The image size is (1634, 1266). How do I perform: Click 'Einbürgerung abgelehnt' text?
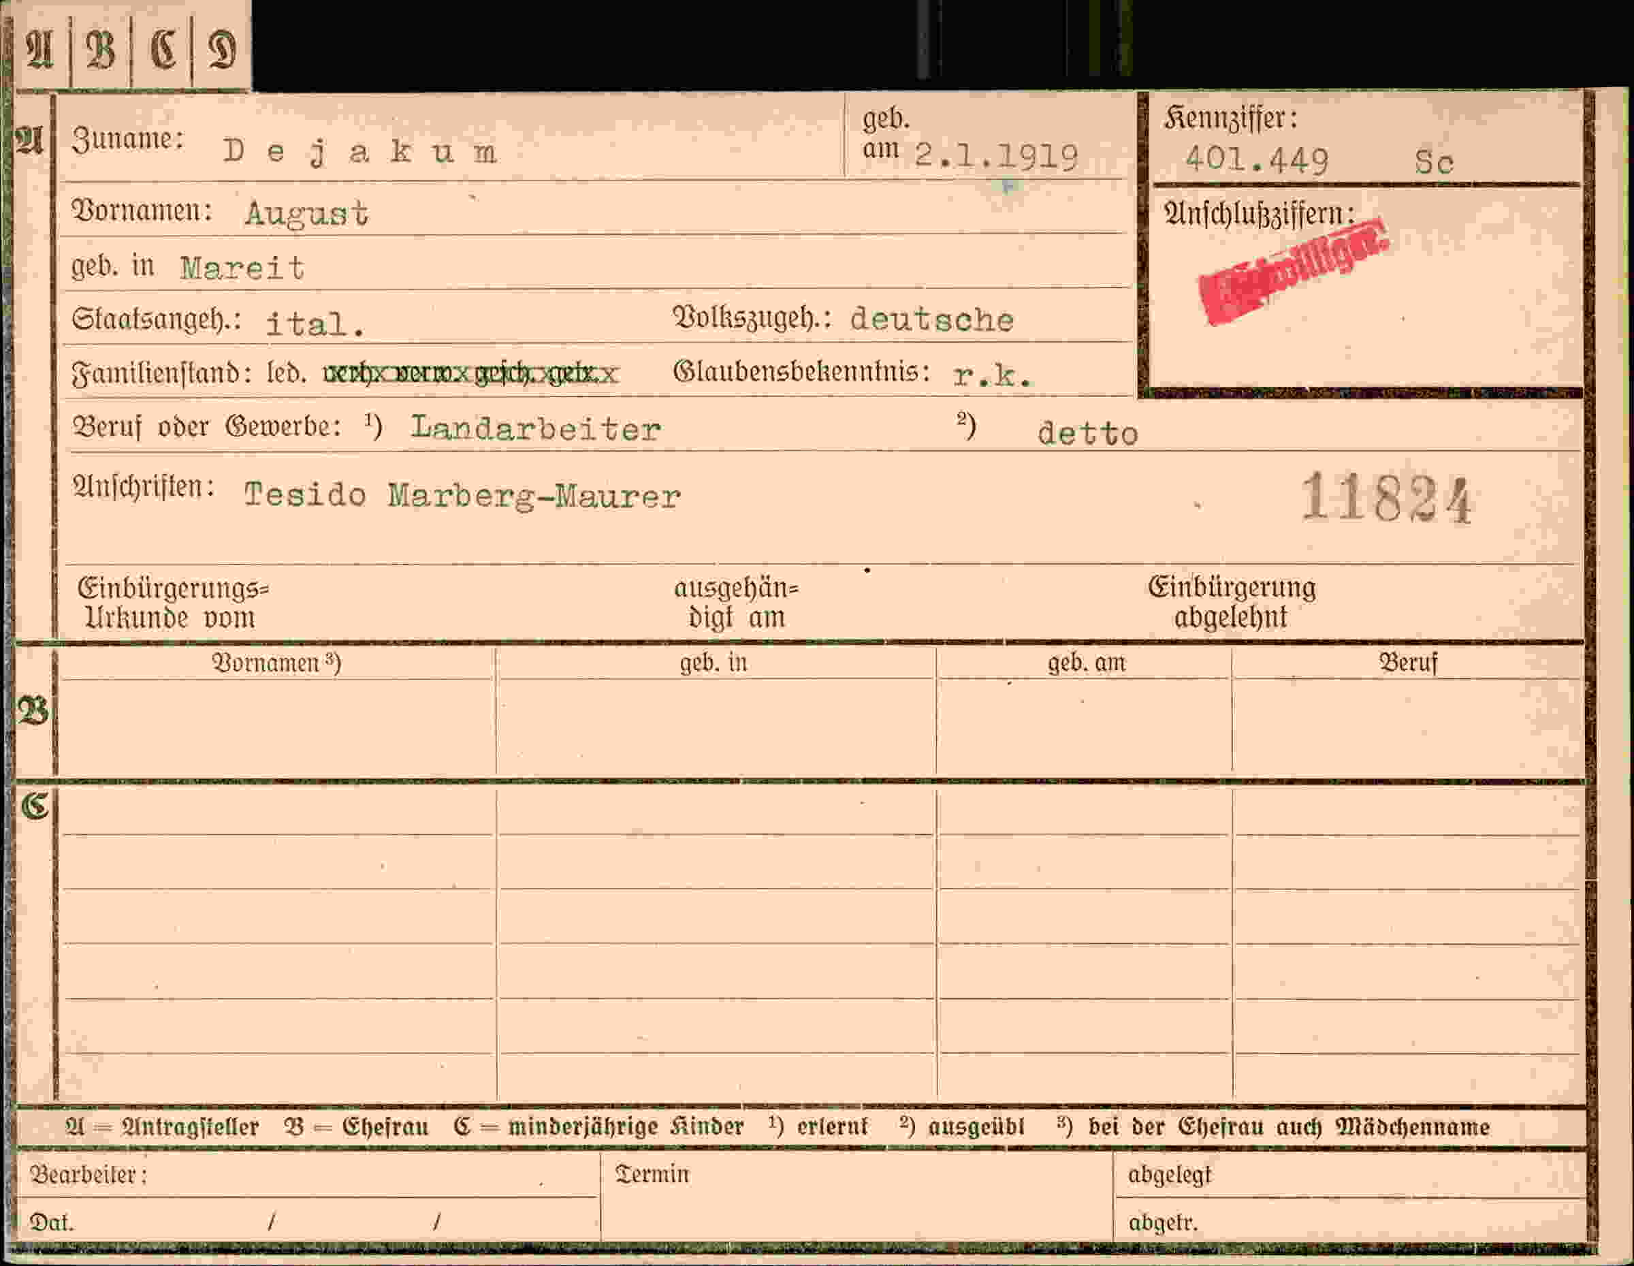point(1232,602)
